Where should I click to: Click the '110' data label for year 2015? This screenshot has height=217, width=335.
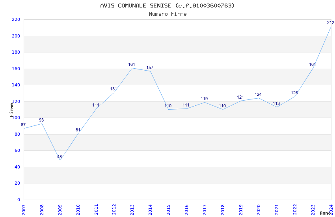pyautogui.click(x=168, y=106)
